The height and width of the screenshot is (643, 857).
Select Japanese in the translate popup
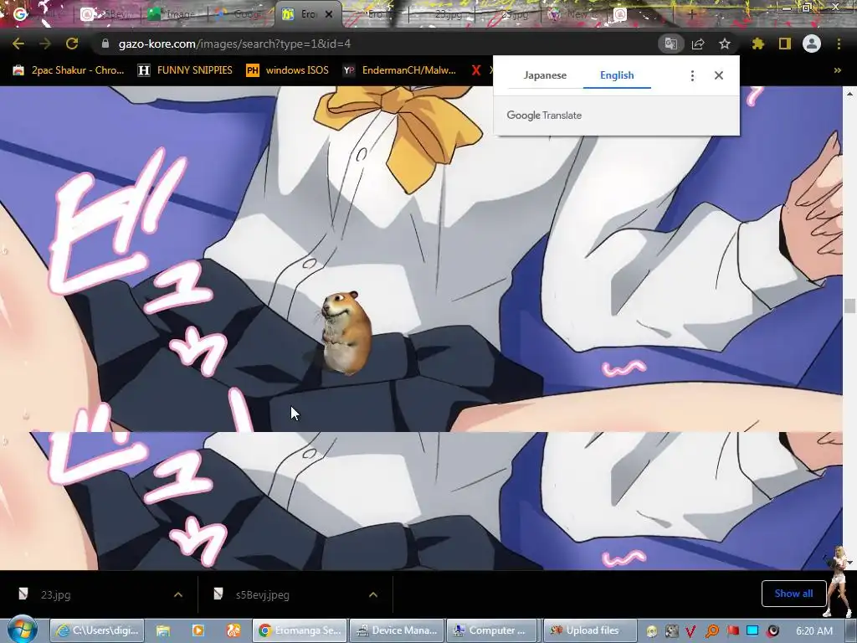545,75
